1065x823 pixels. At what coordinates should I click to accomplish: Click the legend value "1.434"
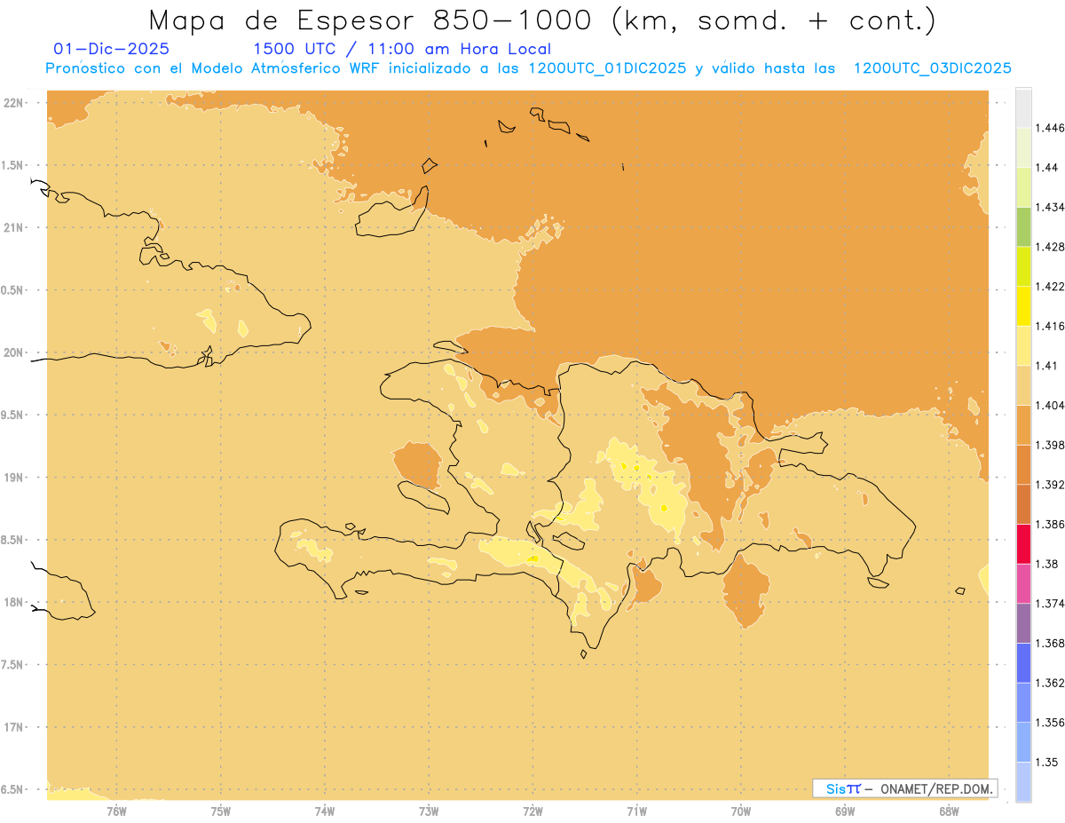(x=1050, y=207)
